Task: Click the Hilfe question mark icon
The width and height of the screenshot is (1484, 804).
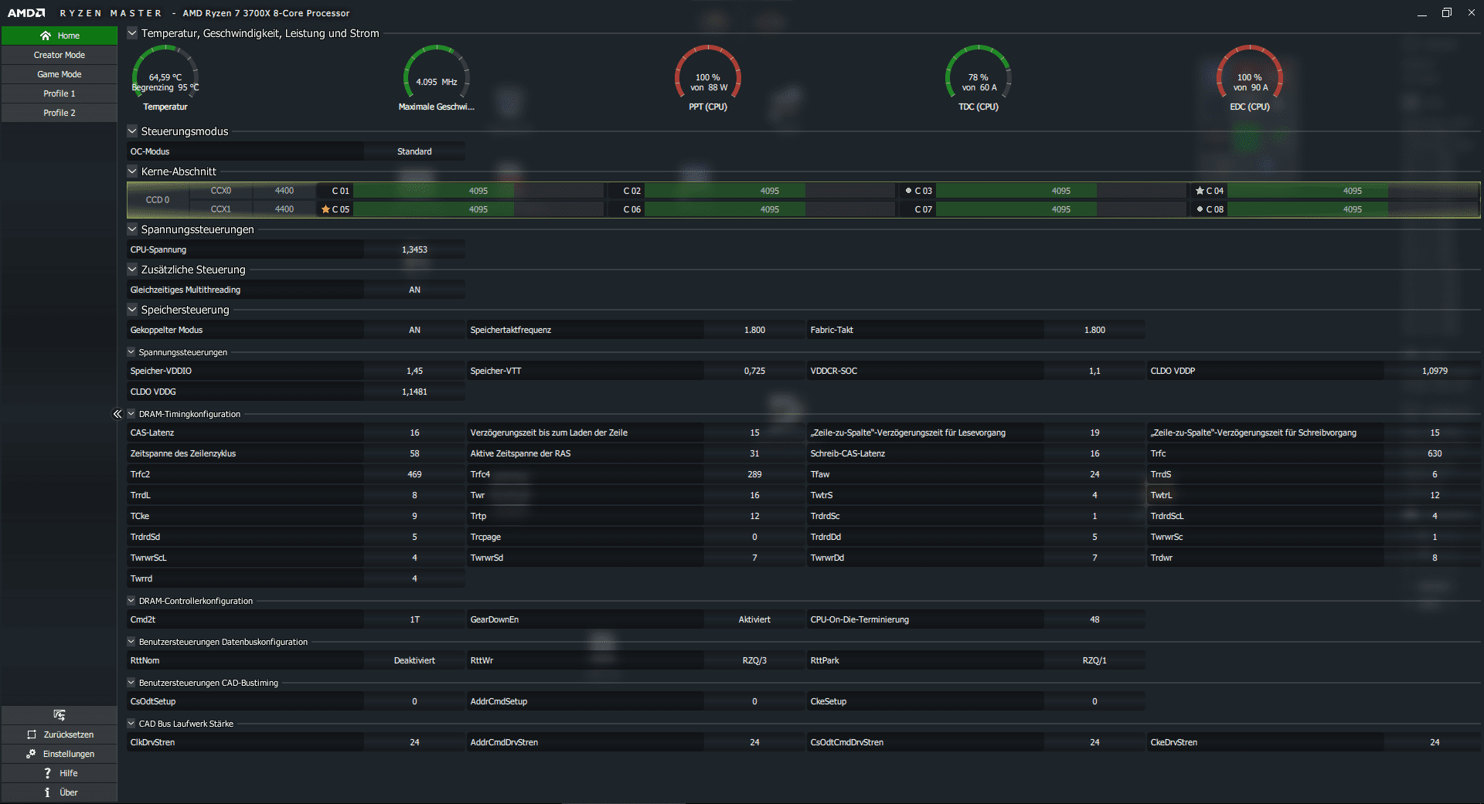Action: [x=47, y=773]
